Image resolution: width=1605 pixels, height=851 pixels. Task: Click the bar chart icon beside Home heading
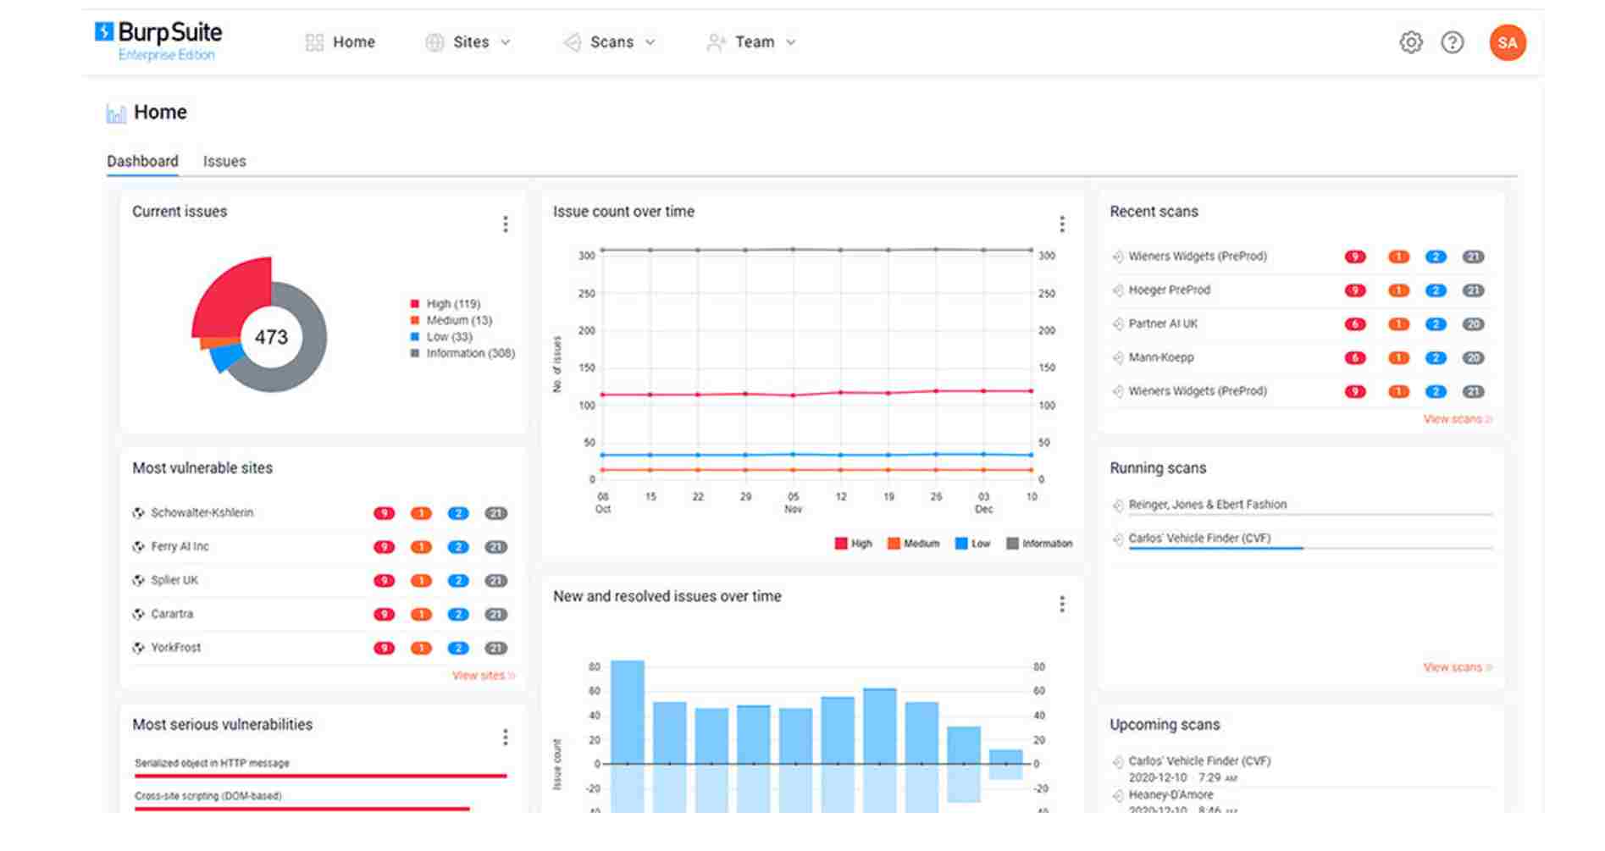point(116,113)
